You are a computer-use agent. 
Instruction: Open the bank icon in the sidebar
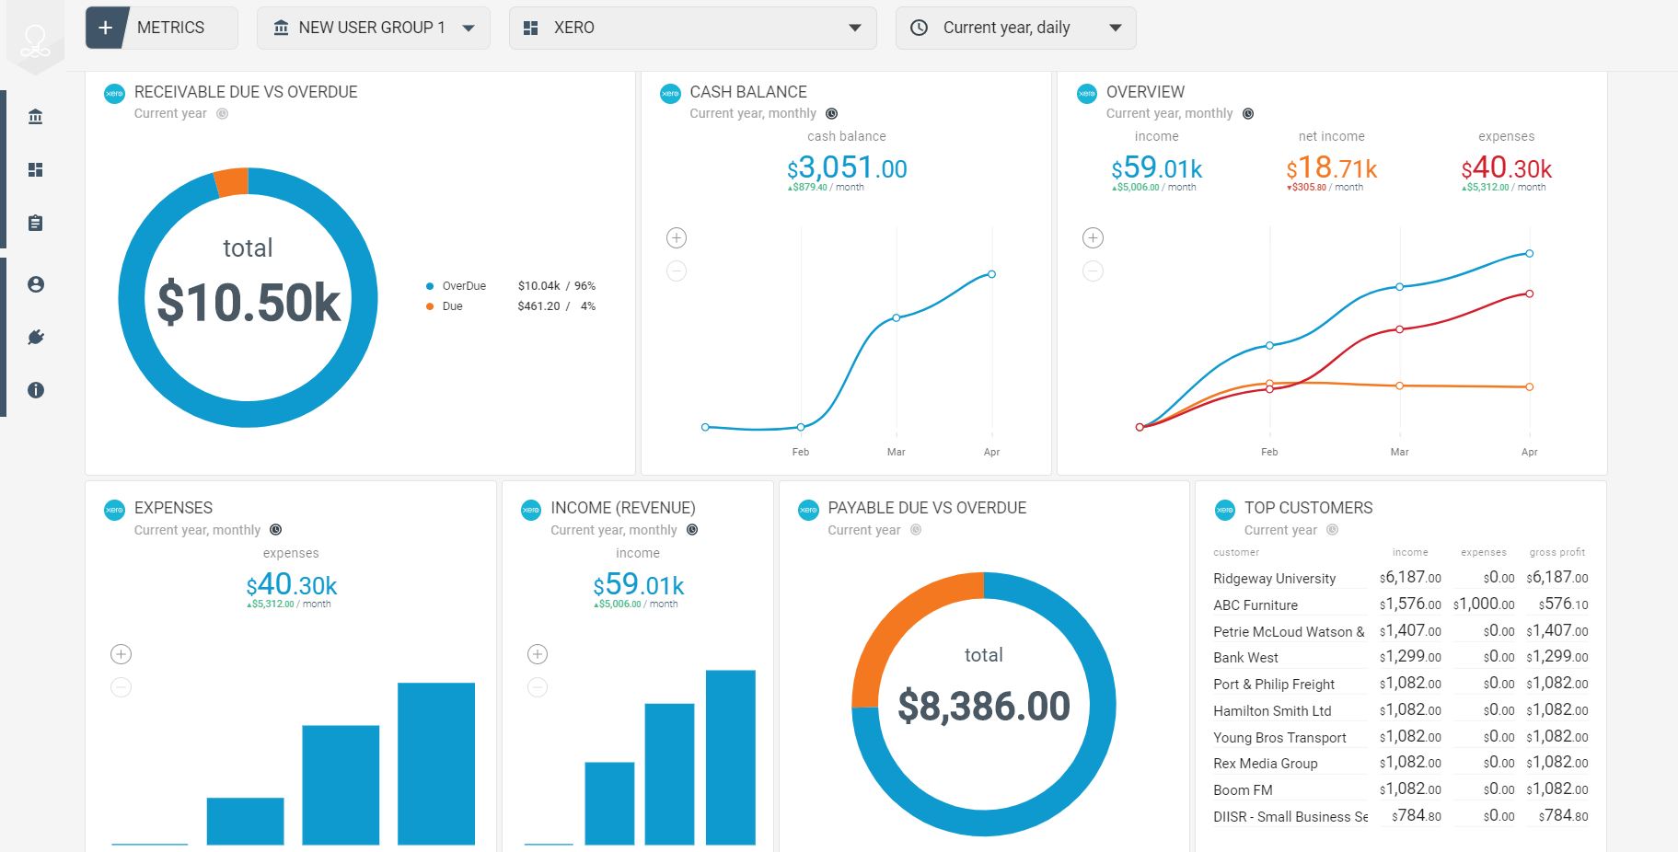coord(36,117)
